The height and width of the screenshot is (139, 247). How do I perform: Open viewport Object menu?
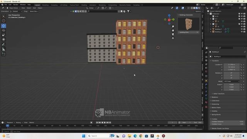point(40,8)
